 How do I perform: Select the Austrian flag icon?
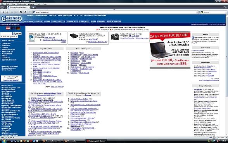pyautogui.click(x=8, y=28)
